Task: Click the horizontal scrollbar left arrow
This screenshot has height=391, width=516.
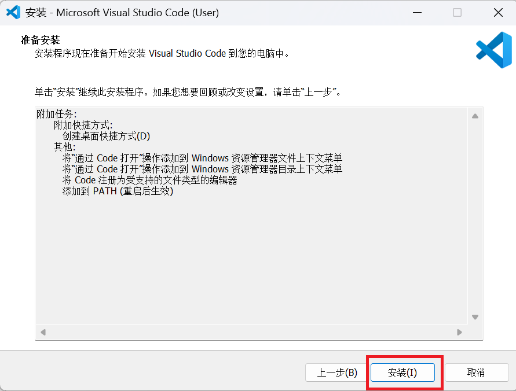Action: (x=42, y=332)
